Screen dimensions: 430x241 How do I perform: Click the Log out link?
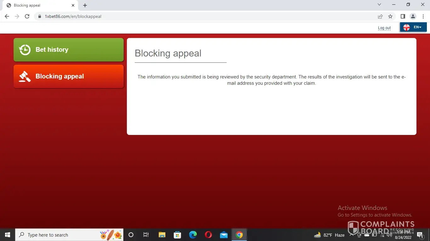coord(384,28)
